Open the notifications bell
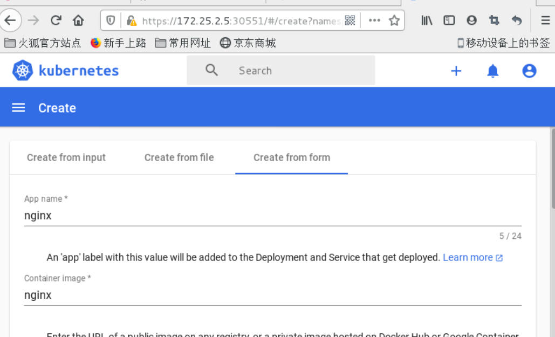555x337 pixels. click(493, 71)
